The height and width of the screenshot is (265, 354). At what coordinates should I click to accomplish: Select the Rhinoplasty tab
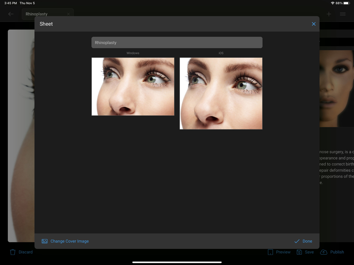point(37,14)
